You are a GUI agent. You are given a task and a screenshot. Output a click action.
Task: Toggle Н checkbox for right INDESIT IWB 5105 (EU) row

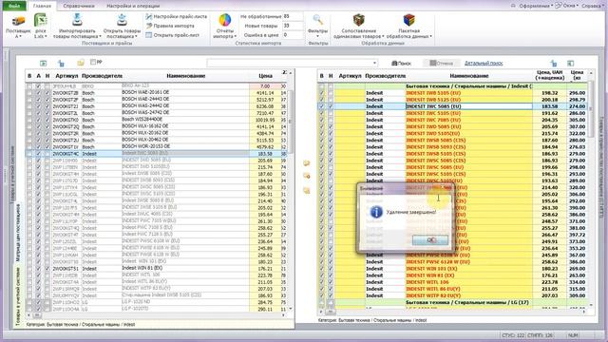(331, 93)
